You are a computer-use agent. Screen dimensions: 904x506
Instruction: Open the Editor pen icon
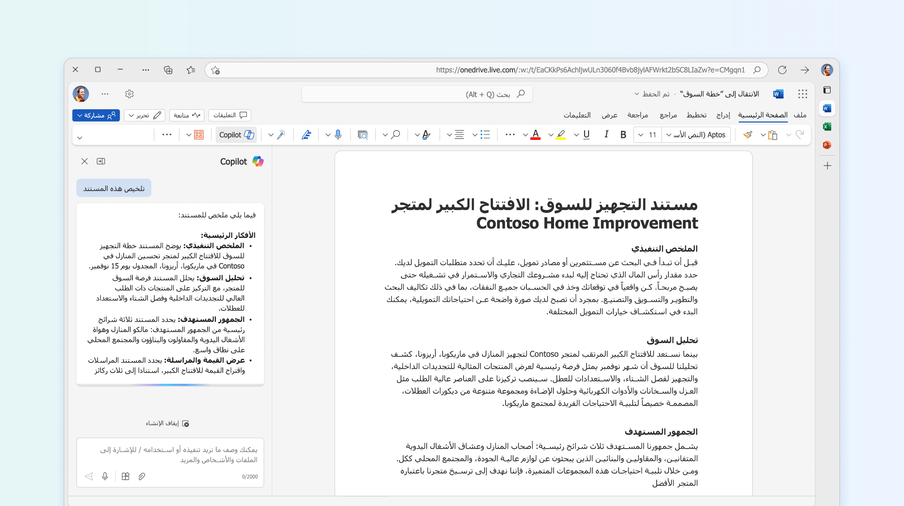point(306,135)
